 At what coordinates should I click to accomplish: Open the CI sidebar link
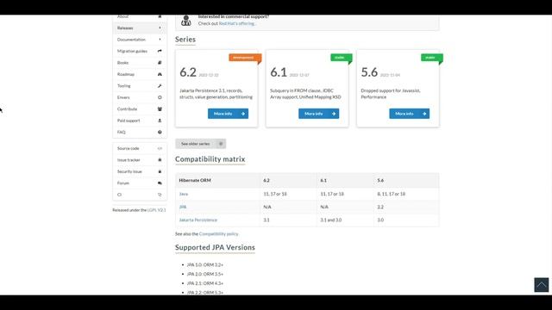pyautogui.click(x=140, y=195)
